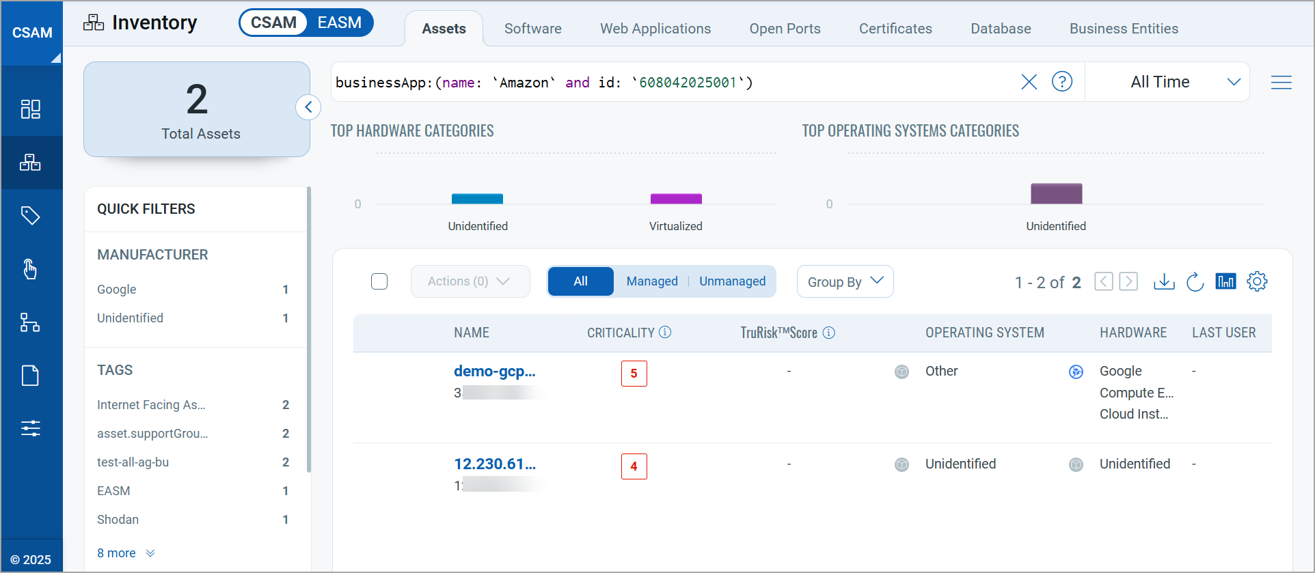Click the quick filters panel scrollbar

(x=309, y=329)
